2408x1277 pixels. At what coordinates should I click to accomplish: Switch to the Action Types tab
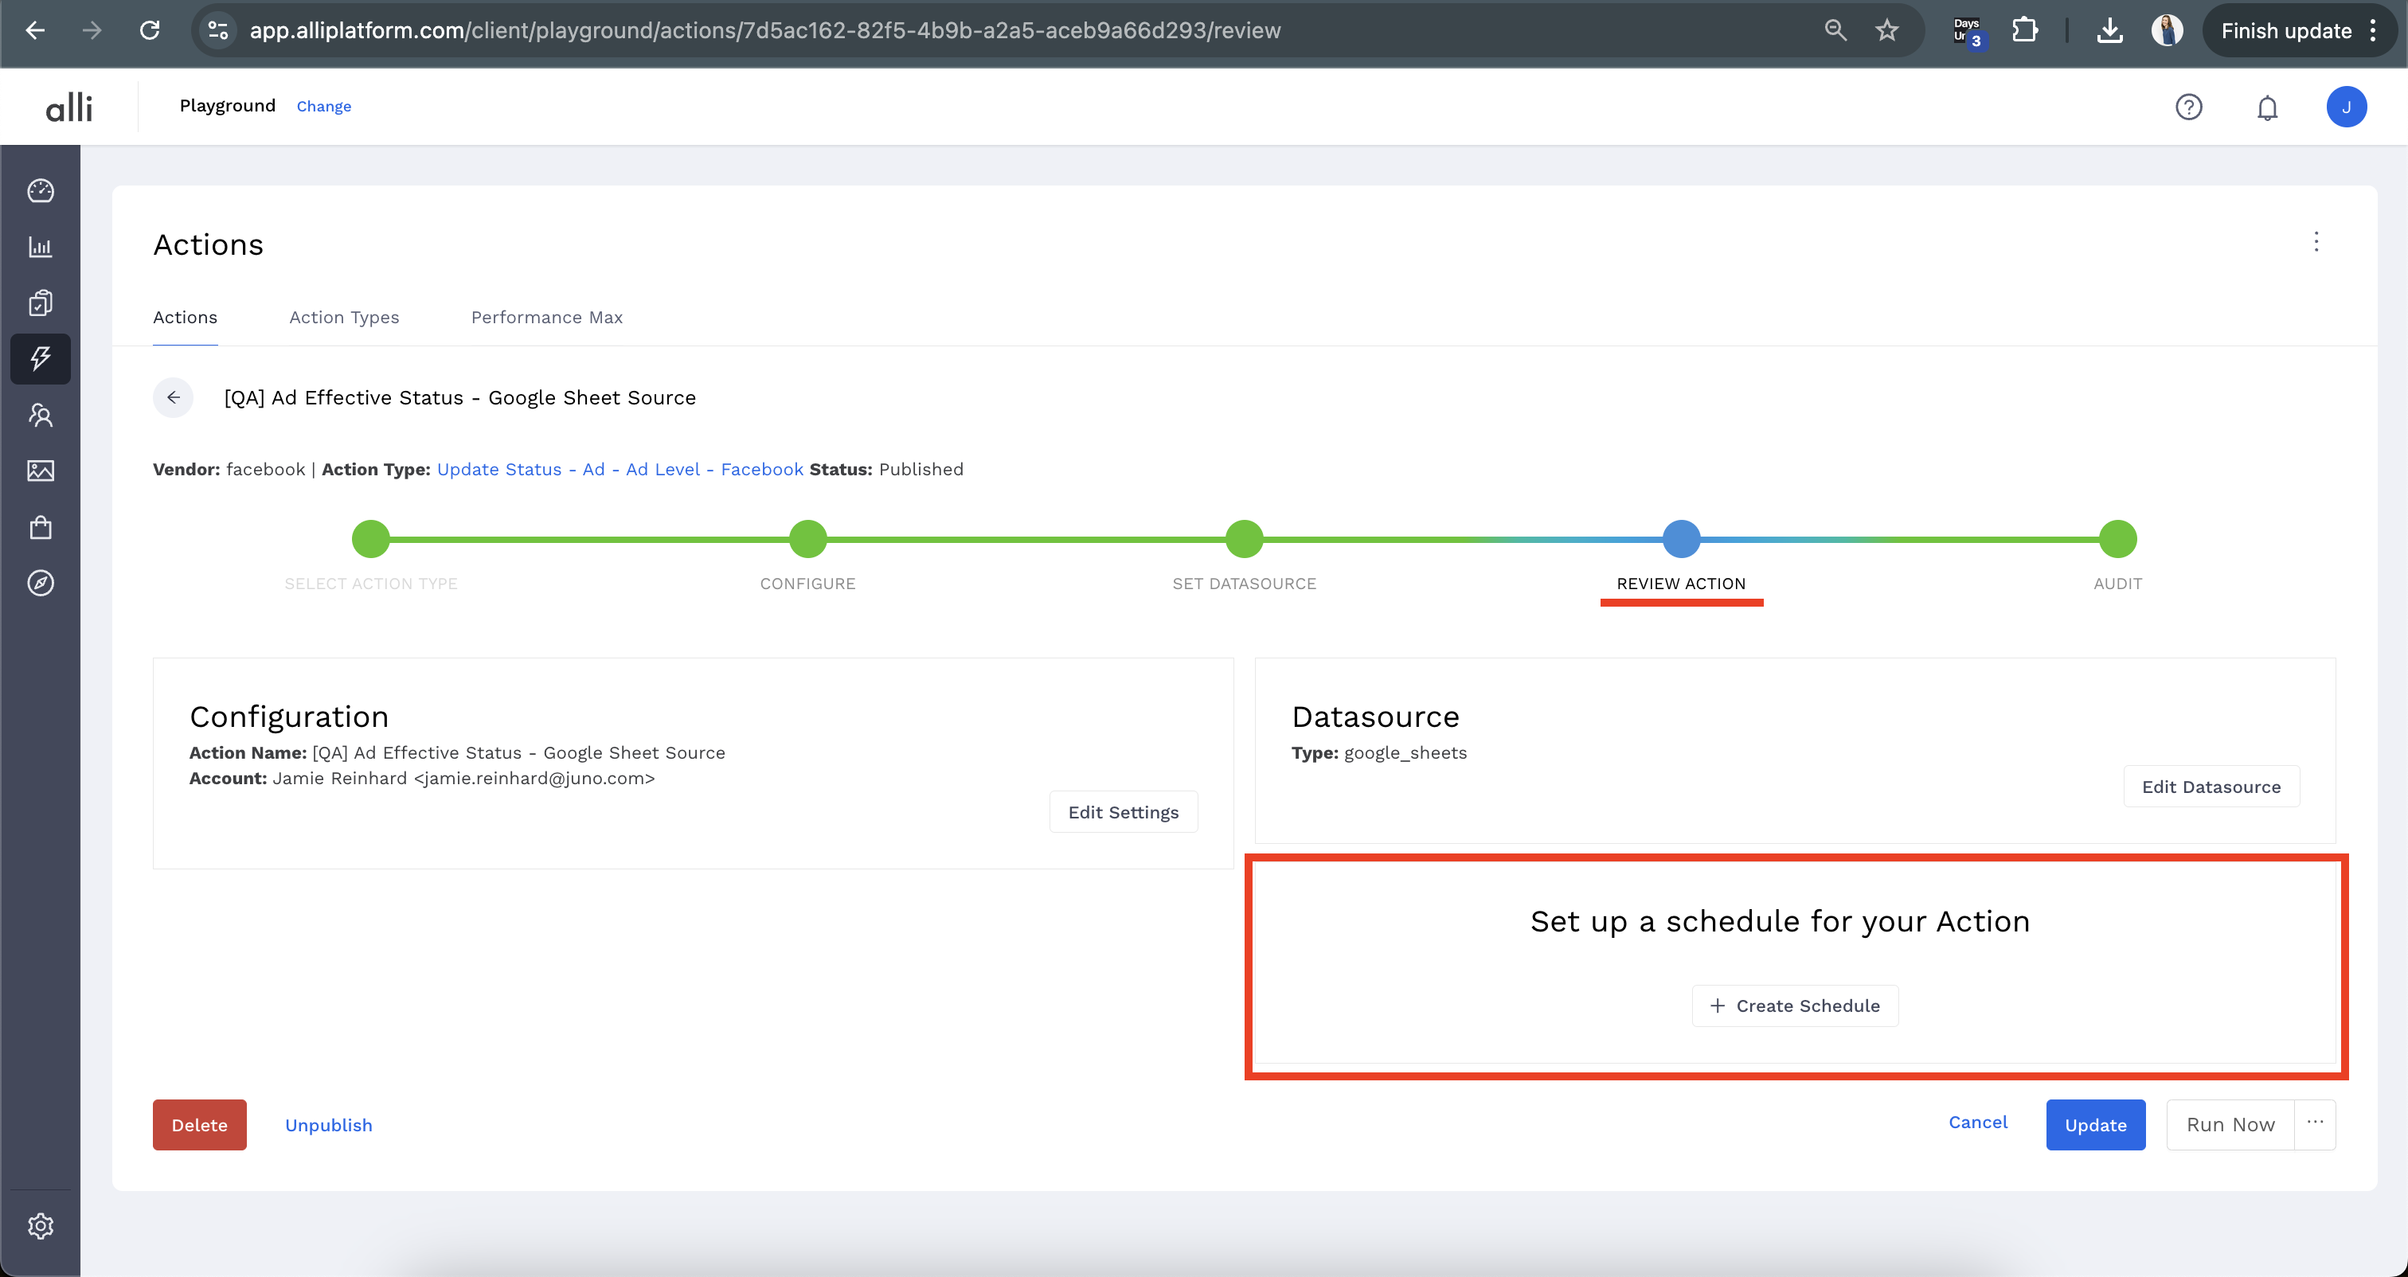[x=344, y=318]
